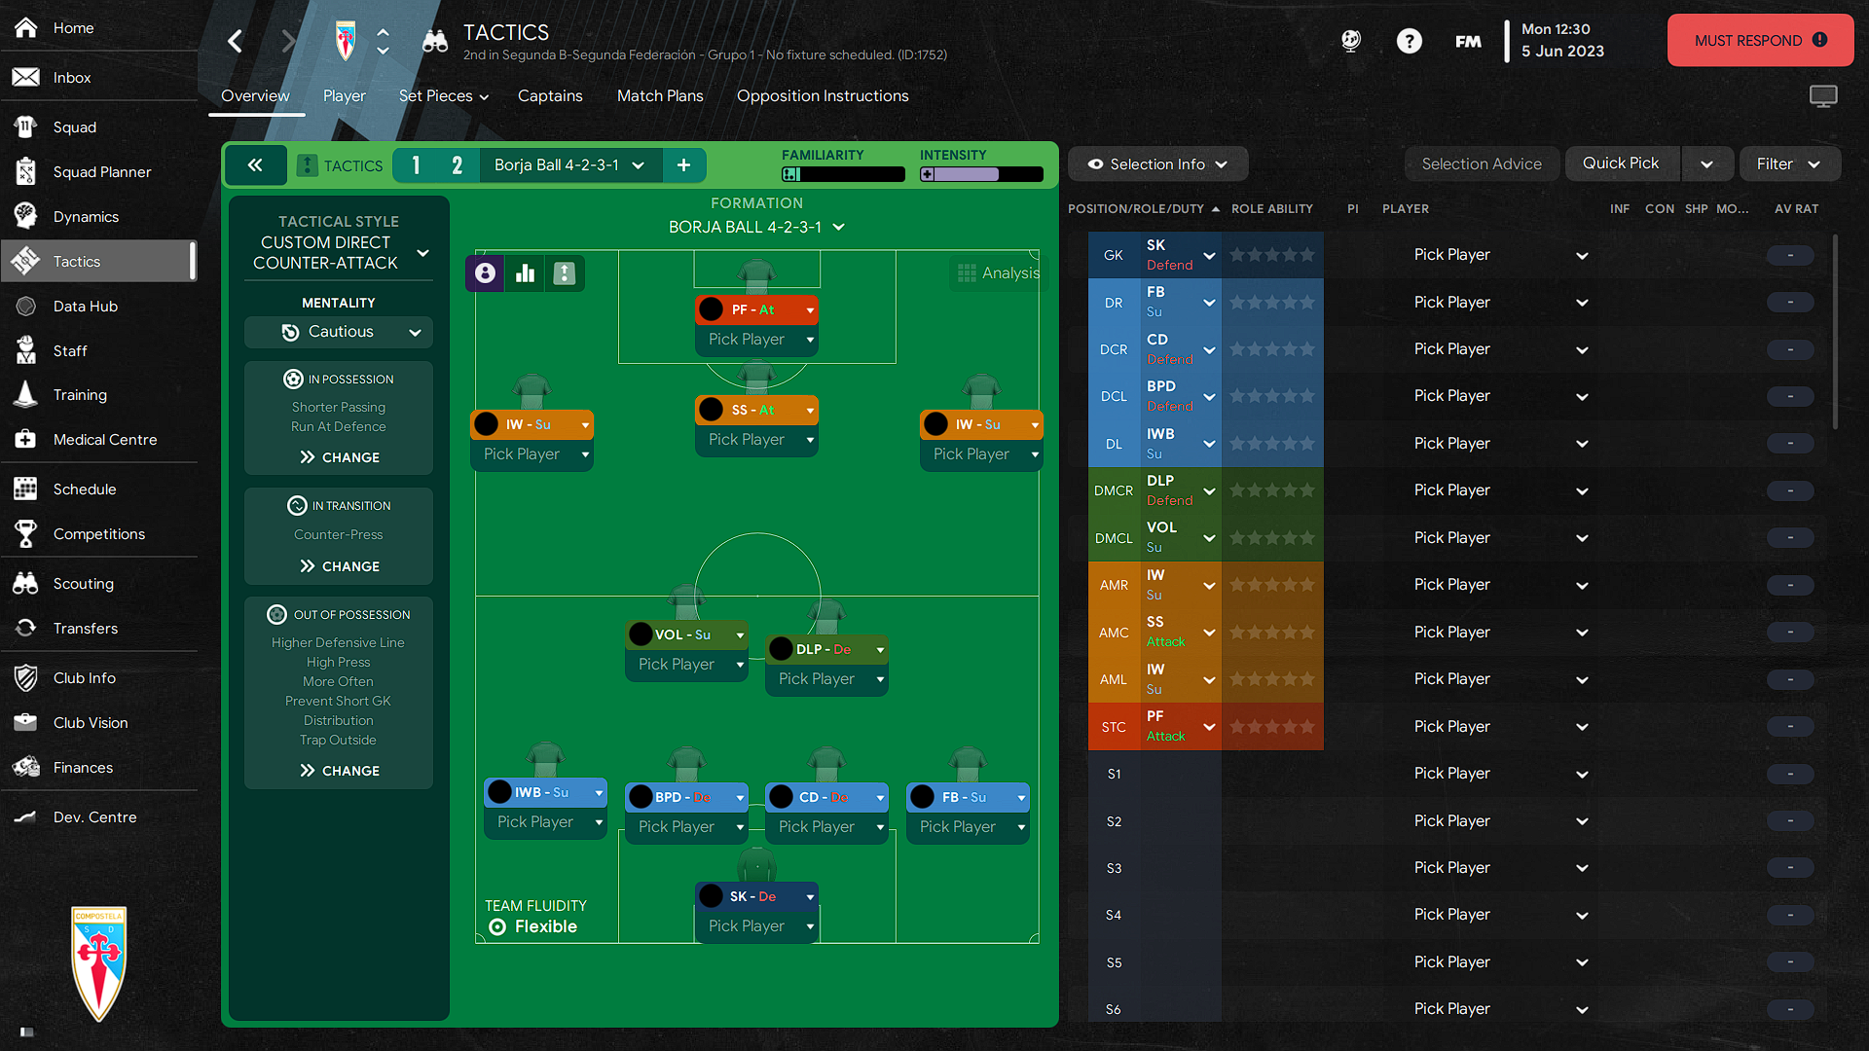Click the medical centre sidebar icon
1869x1051 pixels.
point(24,440)
